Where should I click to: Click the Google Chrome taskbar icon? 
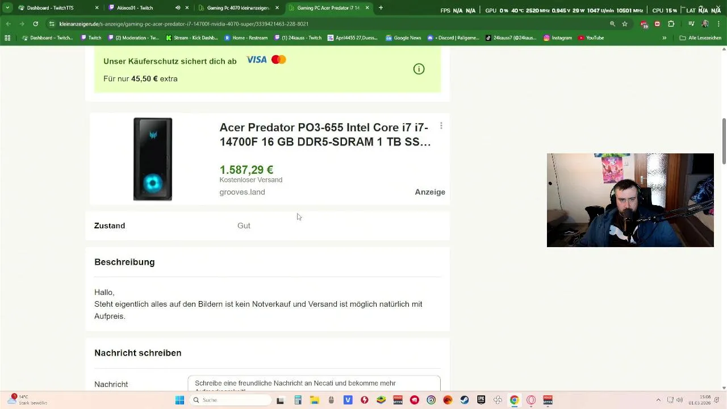(514, 400)
